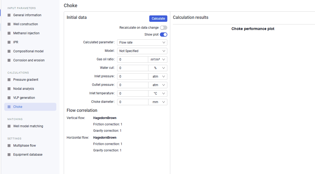315x174 pixels.
Task: Go to General information section
Action: click(x=27, y=15)
